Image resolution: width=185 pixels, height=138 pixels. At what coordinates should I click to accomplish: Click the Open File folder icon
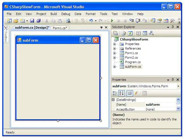click(x=16, y=21)
